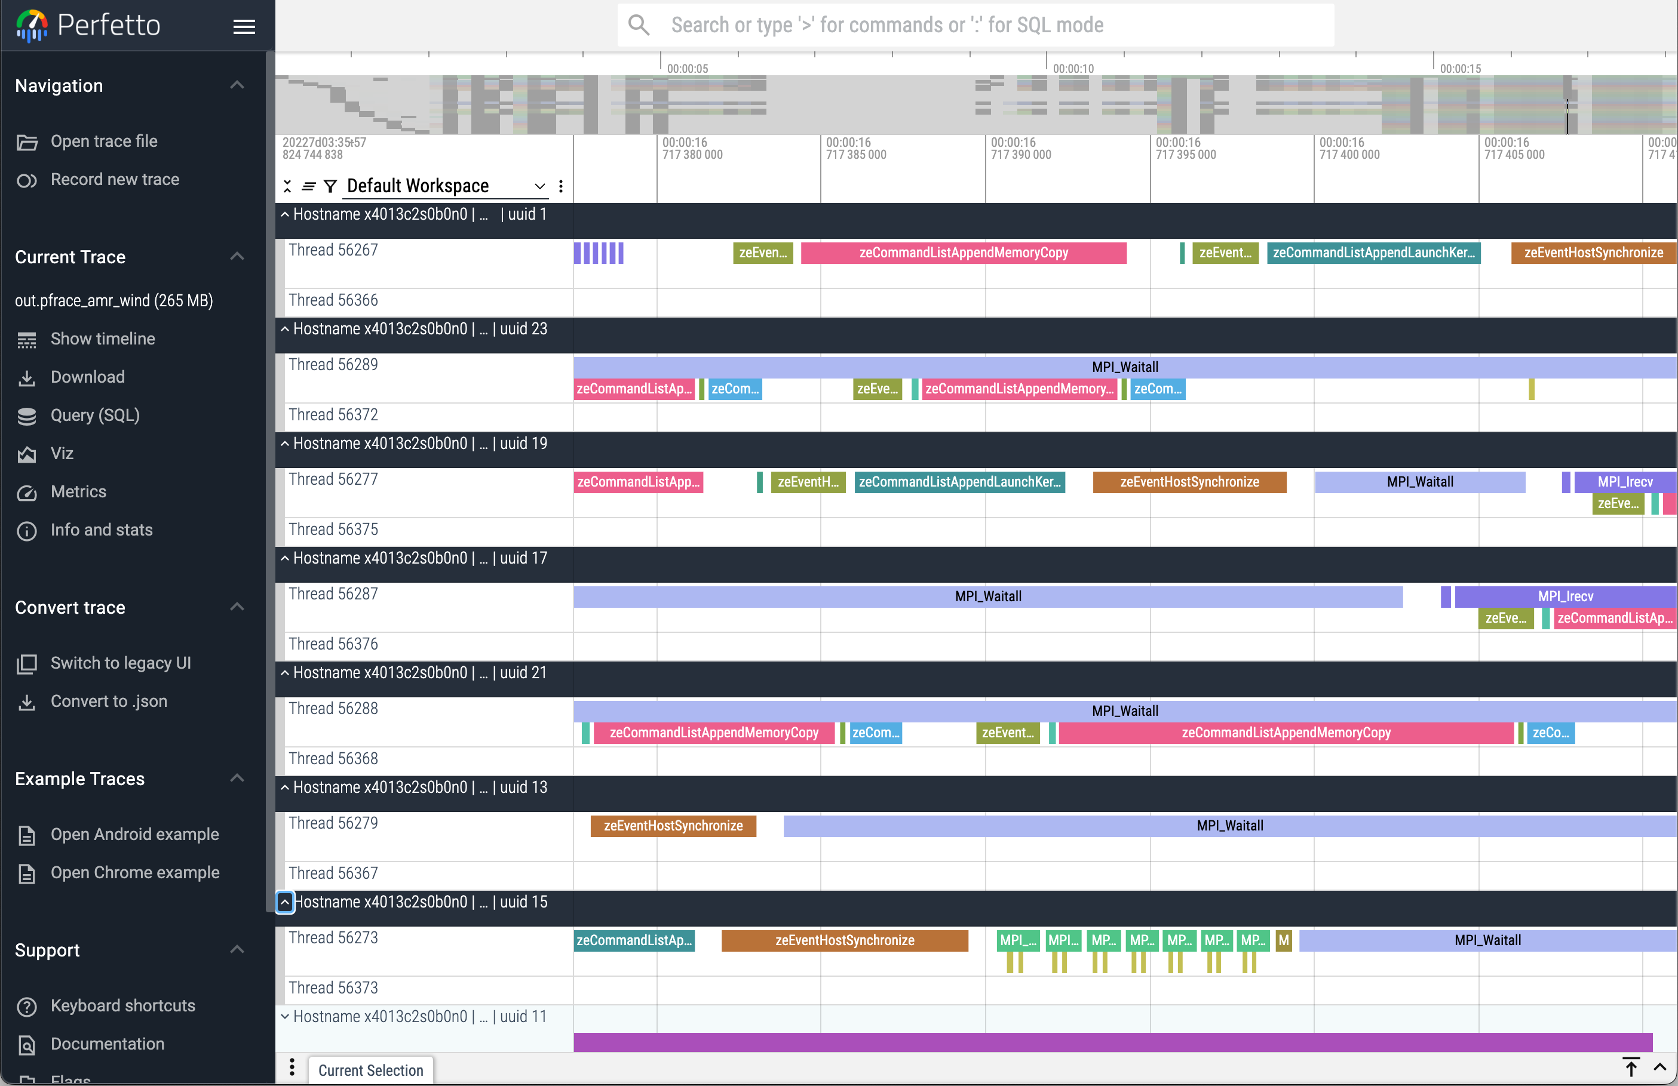The width and height of the screenshot is (1678, 1086).
Task: Expand bottom drawer with chevron up
Action: click(1660, 1067)
